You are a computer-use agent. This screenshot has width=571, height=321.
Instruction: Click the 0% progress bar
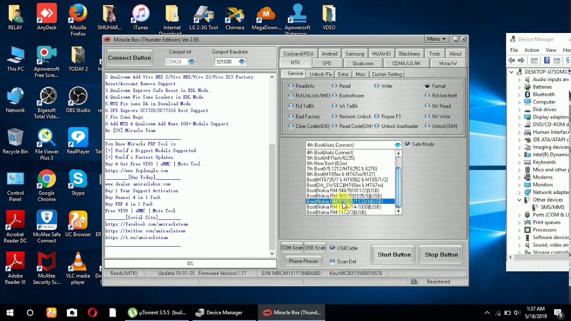tap(190, 263)
